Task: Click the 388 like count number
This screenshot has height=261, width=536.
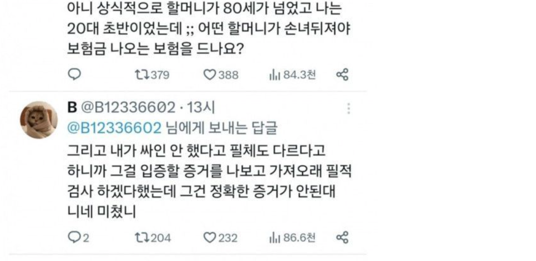Action: tap(228, 75)
